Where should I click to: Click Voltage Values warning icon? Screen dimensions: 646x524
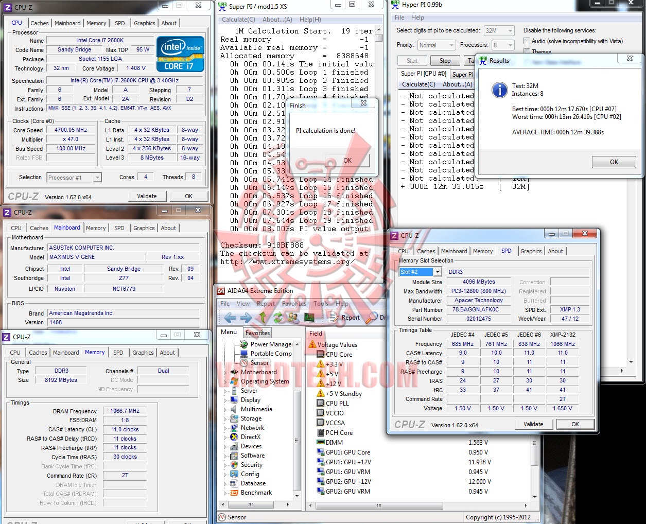tap(312, 344)
